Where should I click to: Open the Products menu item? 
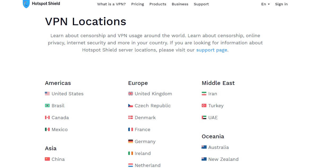(158, 4)
